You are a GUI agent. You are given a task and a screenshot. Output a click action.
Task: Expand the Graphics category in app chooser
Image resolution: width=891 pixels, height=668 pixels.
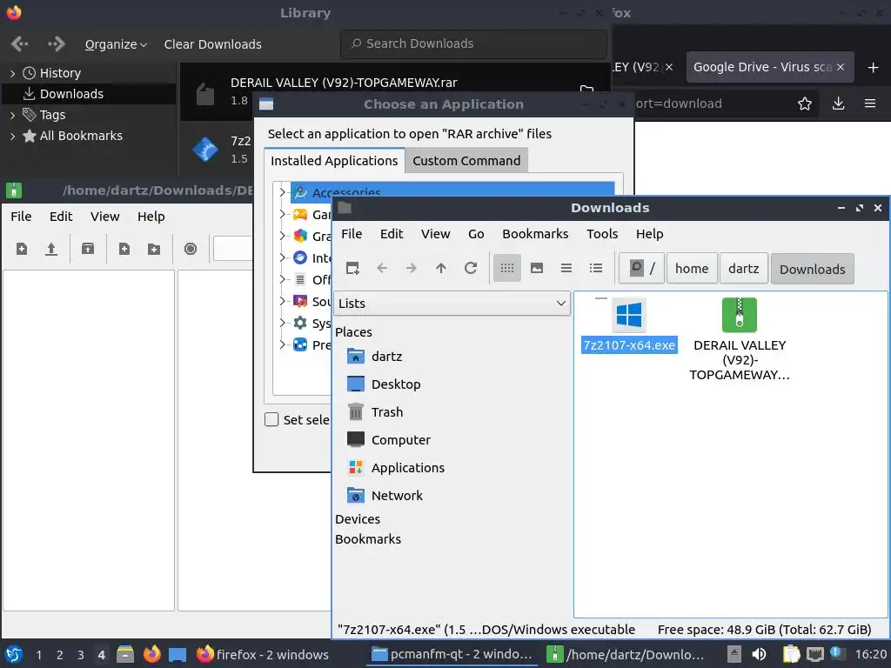tap(283, 236)
